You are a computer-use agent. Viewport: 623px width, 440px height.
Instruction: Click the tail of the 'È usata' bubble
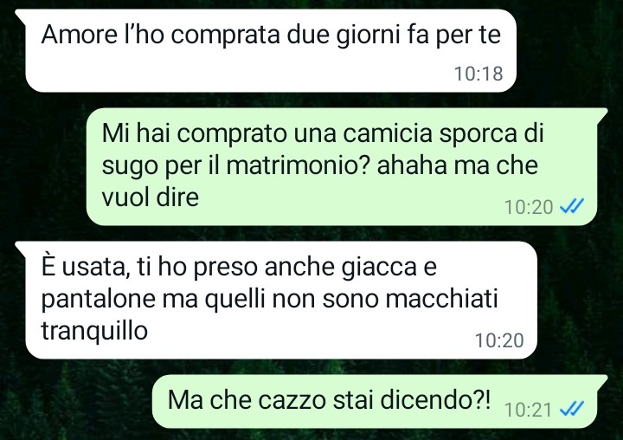[22, 249]
